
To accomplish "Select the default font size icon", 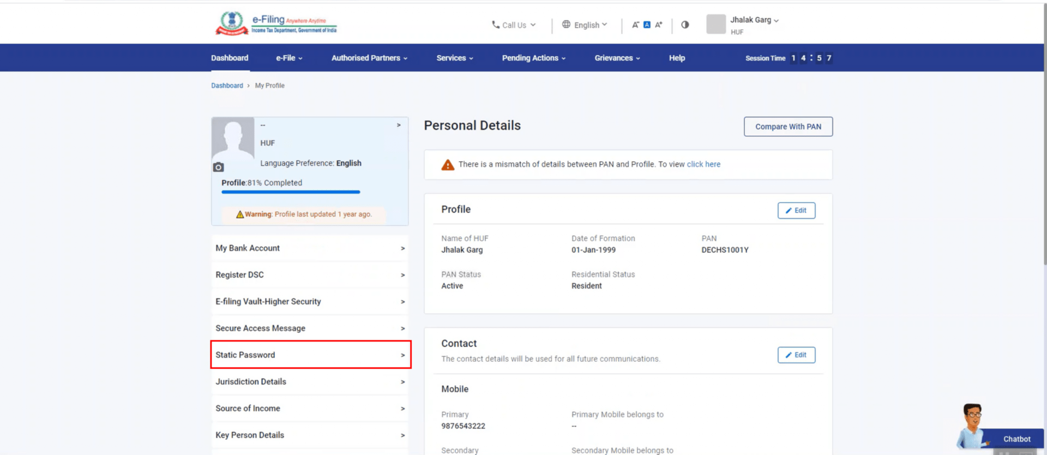I will tap(647, 25).
